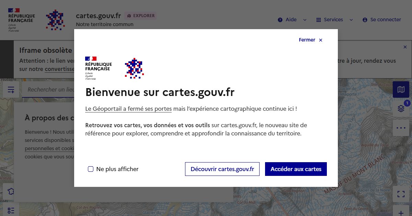Click the 'personnelles et cookies' link
This screenshot has width=412, height=216.
click(x=49, y=148)
